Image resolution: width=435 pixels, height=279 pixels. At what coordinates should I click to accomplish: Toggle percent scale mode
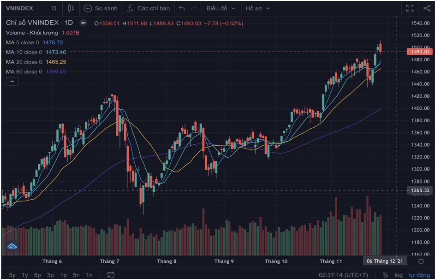[385, 275]
